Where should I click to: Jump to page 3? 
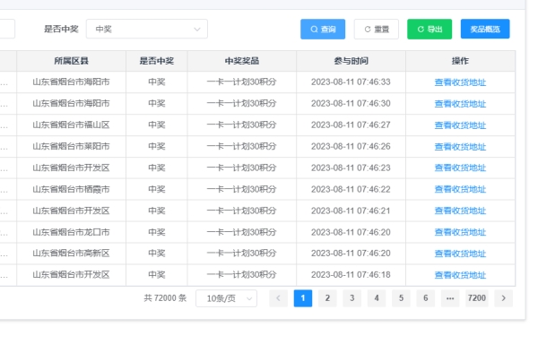(352, 298)
